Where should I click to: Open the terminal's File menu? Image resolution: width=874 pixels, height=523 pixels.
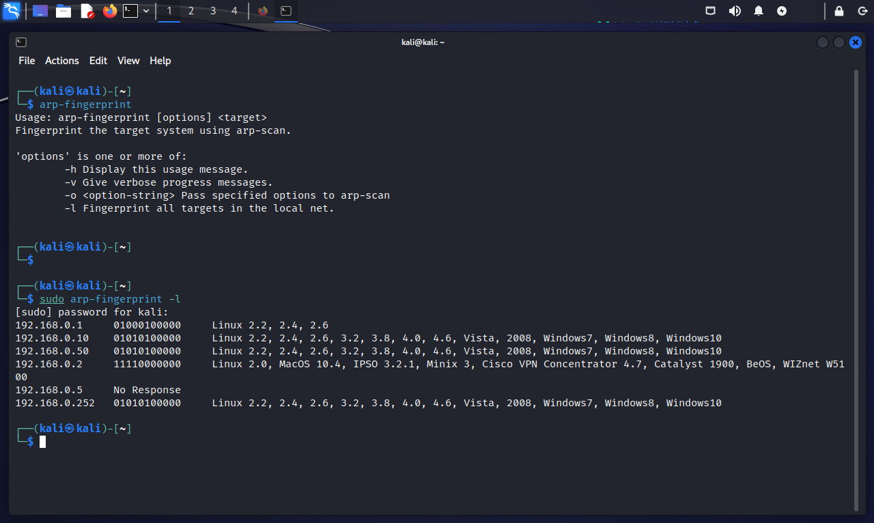[27, 61]
